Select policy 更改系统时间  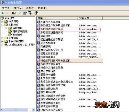point(48,43)
